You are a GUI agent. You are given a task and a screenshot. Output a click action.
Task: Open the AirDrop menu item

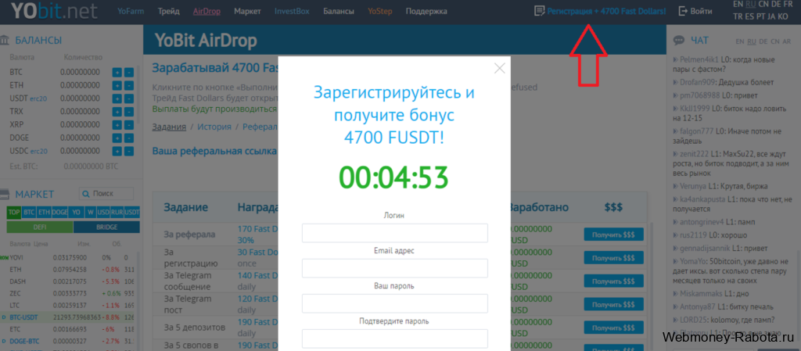[207, 11]
